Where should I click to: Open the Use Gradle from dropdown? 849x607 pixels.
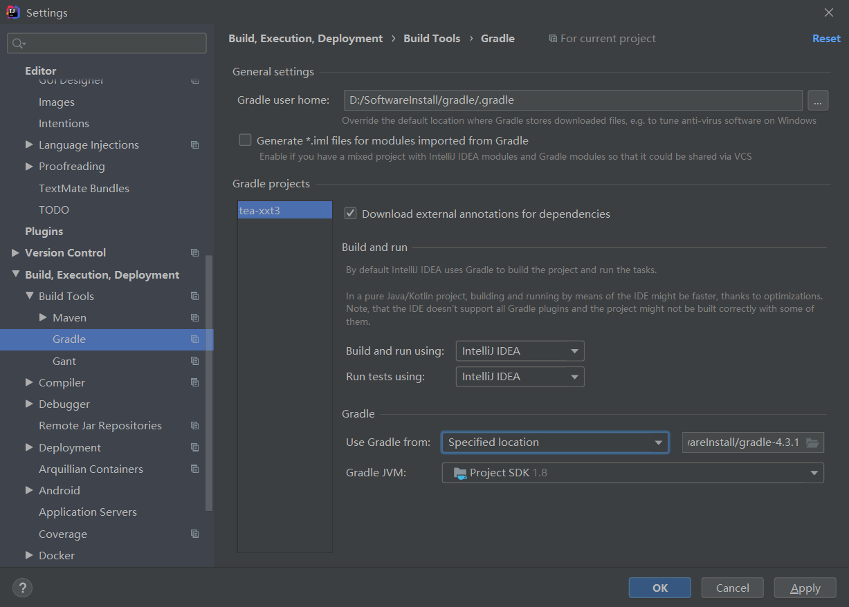pos(555,442)
